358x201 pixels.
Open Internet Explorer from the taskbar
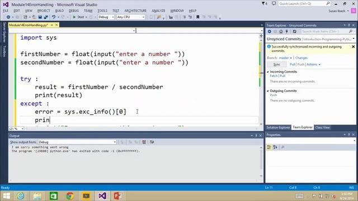[x=21, y=196]
